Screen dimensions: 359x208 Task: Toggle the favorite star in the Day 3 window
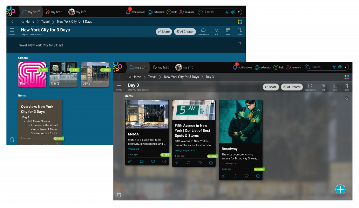coord(347,99)
